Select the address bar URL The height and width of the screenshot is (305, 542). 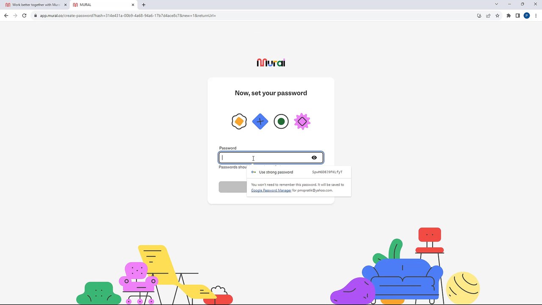pos(128,16)
